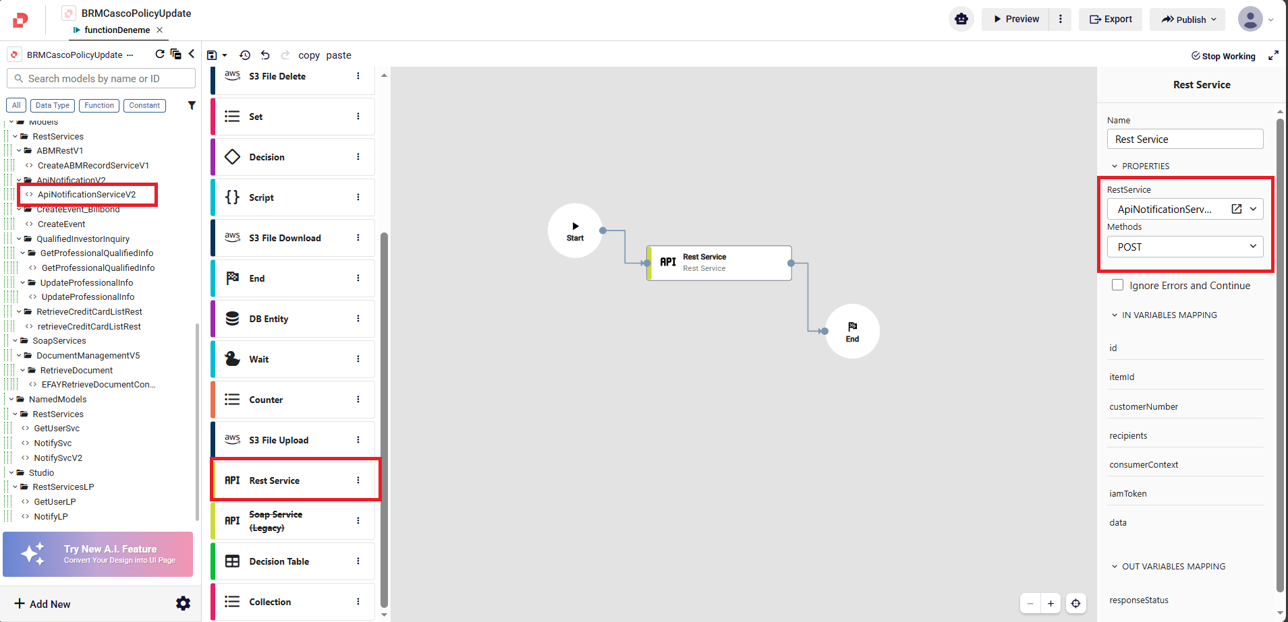Select the DB Entity component
Image resolution: width=1288 pixels, height=622 pixels.
[293, 319]
